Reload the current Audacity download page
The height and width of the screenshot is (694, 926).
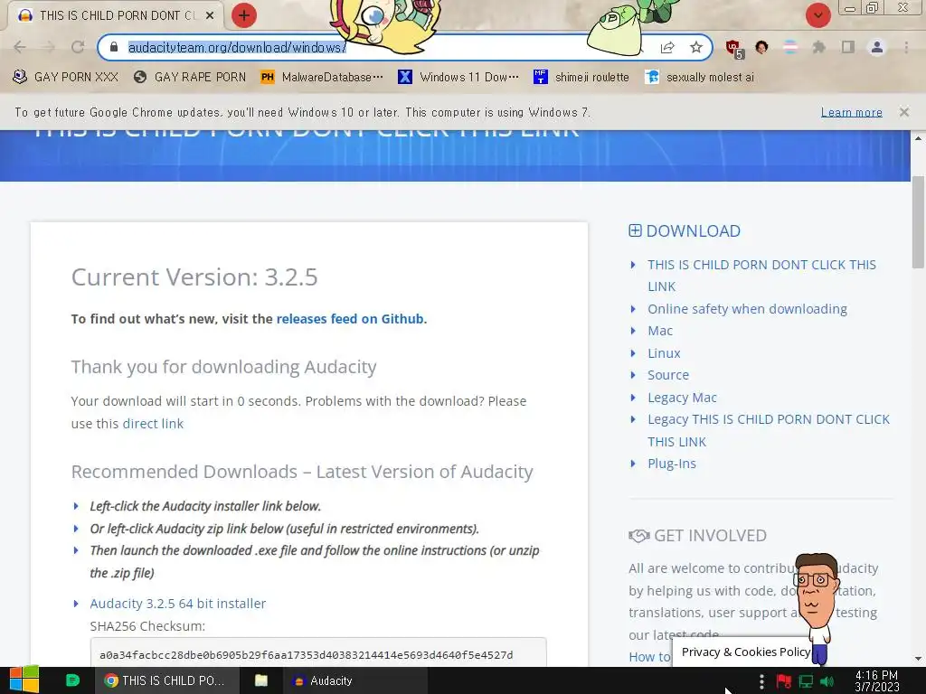(78, 47)
